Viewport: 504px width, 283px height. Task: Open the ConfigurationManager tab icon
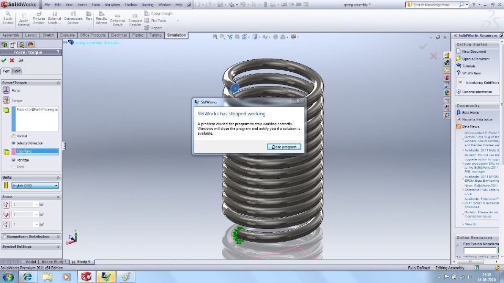point(22,45)
